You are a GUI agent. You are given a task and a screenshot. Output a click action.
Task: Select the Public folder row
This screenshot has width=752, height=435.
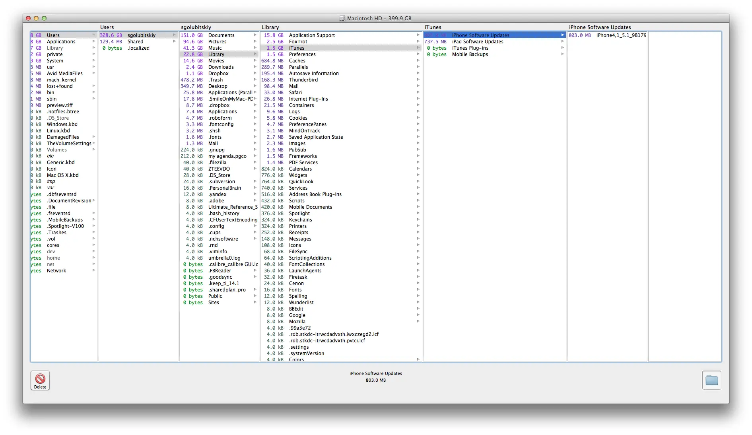pyautogui.click(x=219, y=296)
